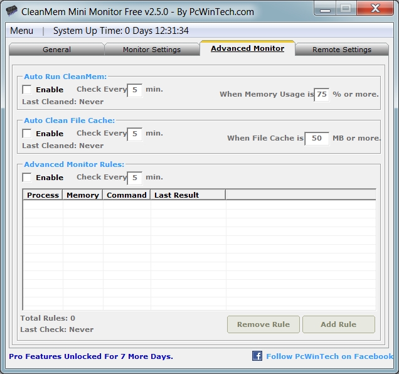Click Pro Features Unlocked For 7 More Days text
Image resolution: width=399 pixels, height=374 pixels.
91,356
